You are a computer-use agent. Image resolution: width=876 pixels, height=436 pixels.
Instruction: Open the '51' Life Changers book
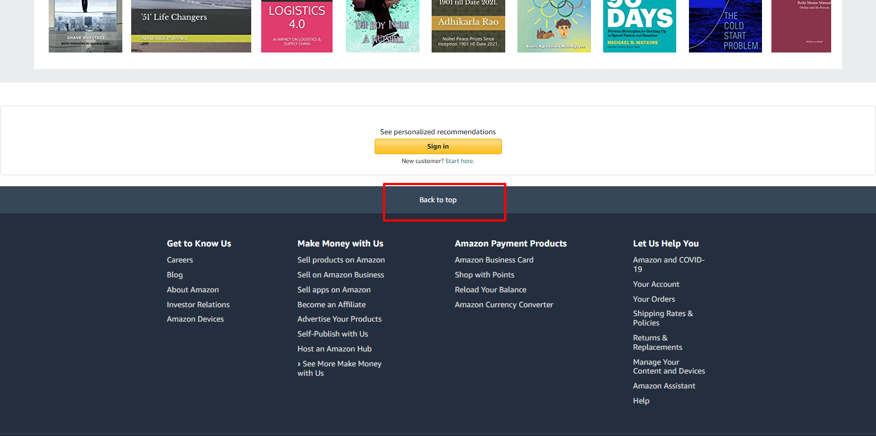pos(191,26)
